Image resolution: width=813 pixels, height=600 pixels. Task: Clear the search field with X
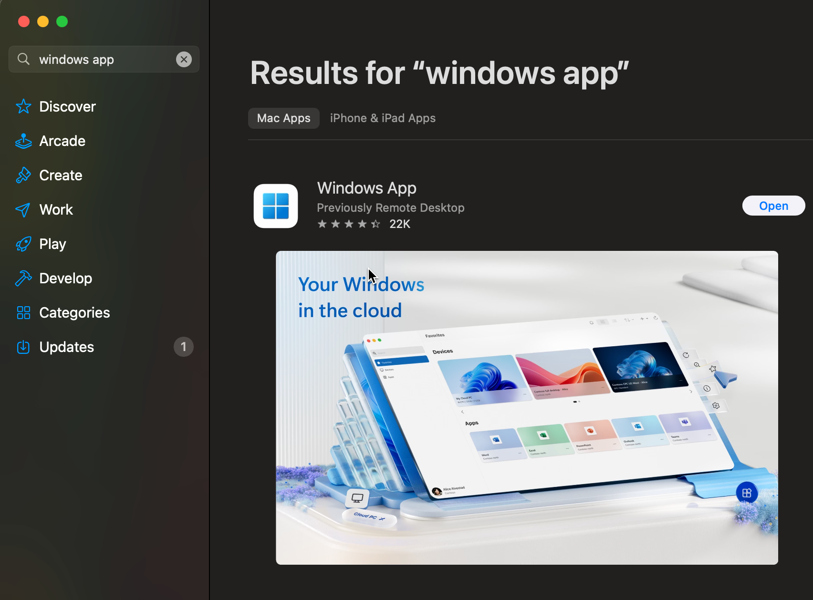point(184,59)
